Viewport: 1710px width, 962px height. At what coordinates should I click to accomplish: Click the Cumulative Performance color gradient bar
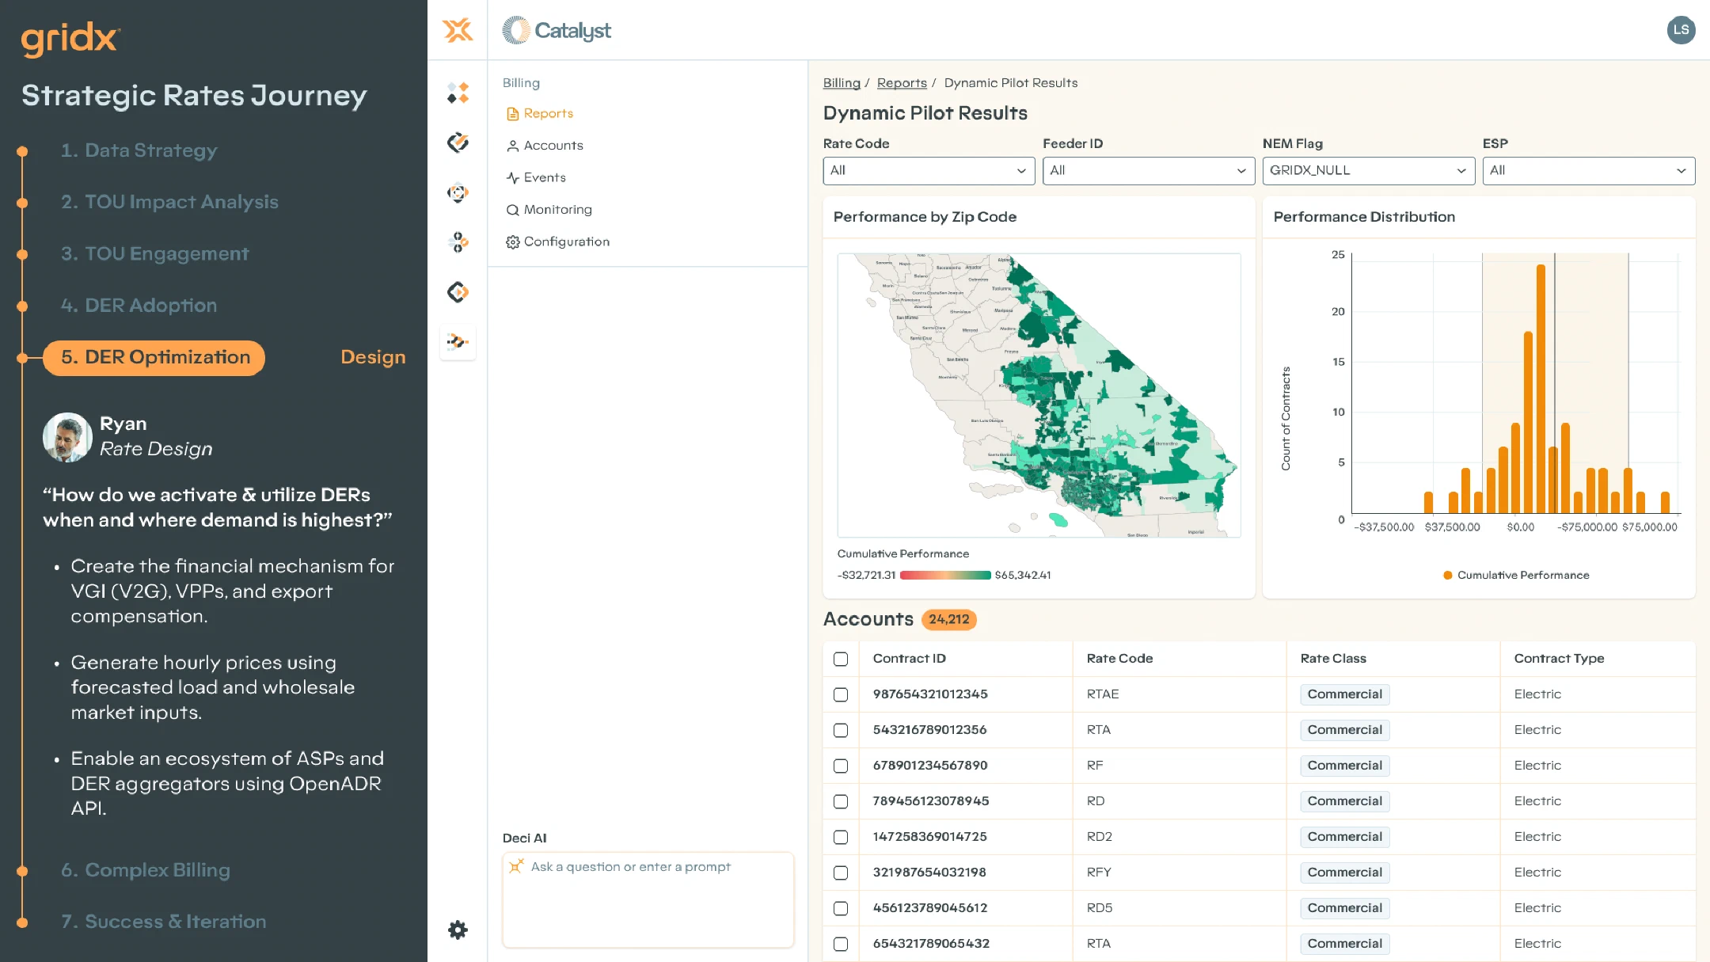pos(945,576)
